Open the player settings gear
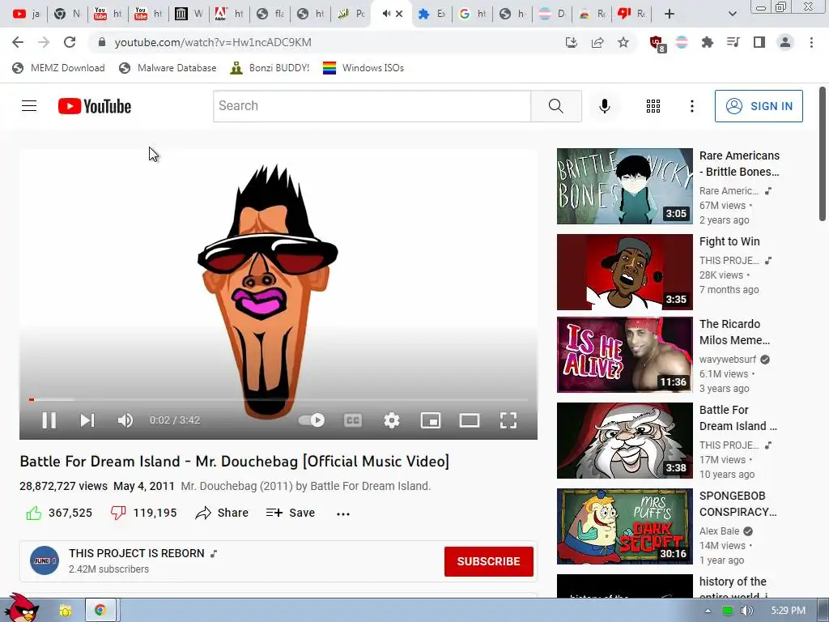This screenshot has height=622, width=829. coord(392,420)
